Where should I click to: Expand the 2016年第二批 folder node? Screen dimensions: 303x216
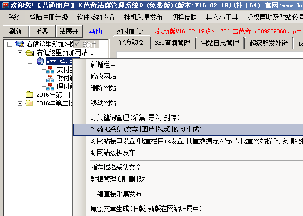click(x=20, y=103)
